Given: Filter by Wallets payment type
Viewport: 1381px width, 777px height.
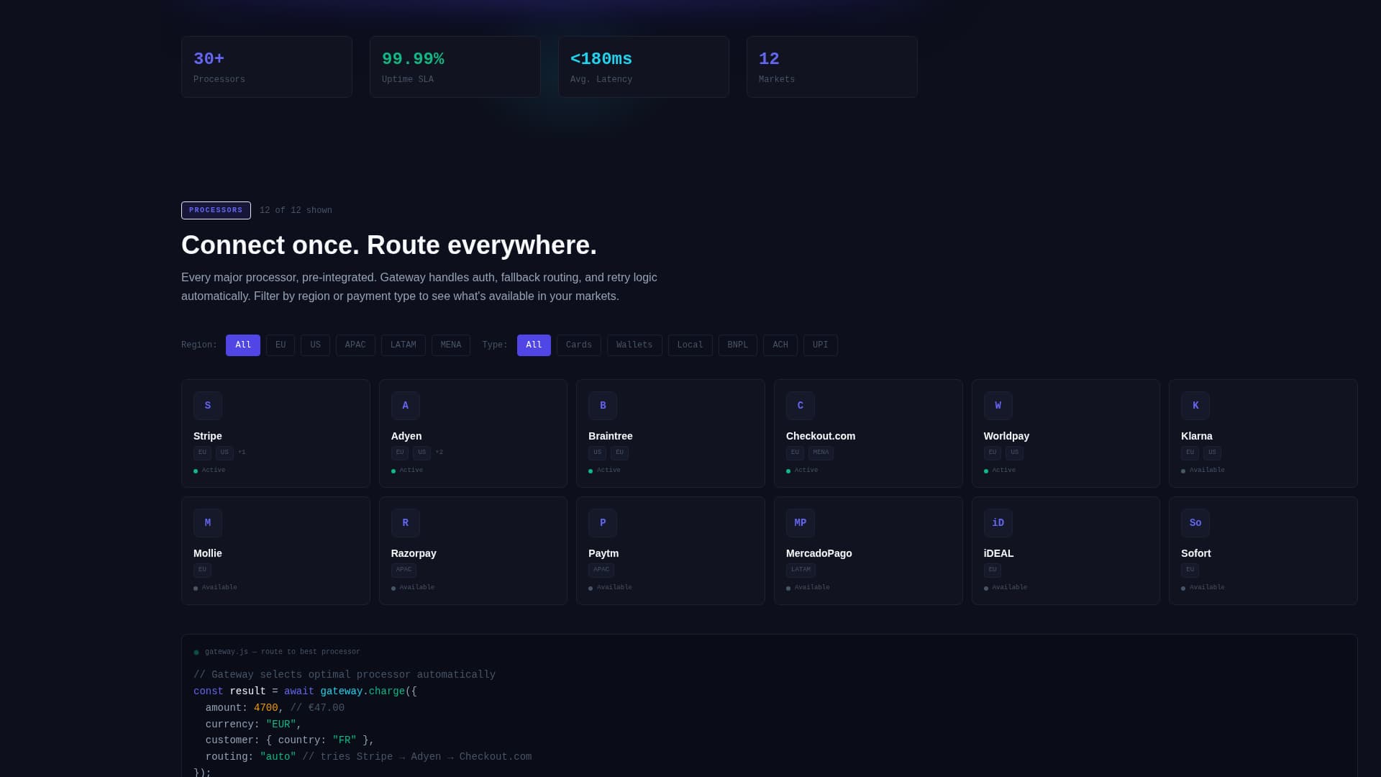Looking at the screenshot, I should tap(634, 345).
